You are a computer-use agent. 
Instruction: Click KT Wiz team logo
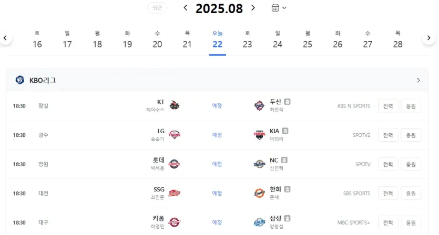click(175, 105)
